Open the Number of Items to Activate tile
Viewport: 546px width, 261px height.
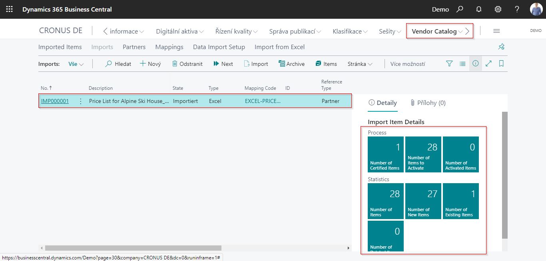coord(423,154)
